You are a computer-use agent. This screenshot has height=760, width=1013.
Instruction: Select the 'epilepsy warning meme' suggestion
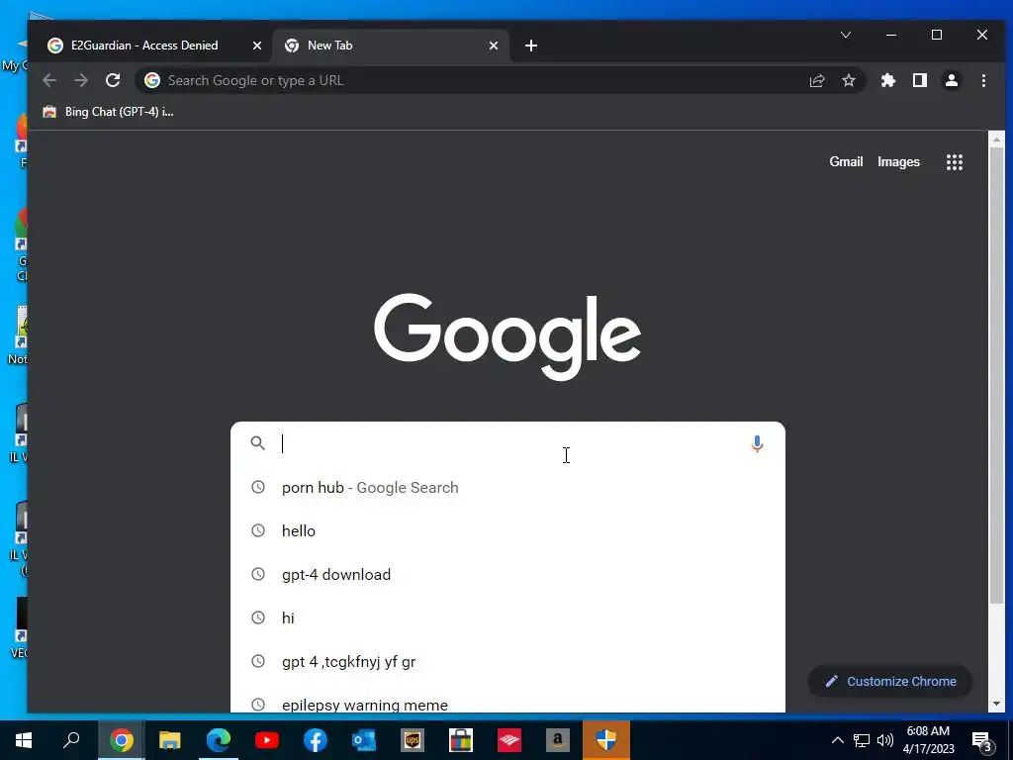[507, 704]
